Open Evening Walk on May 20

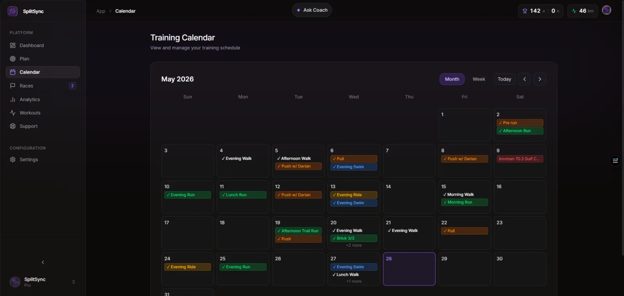point(354,231)
